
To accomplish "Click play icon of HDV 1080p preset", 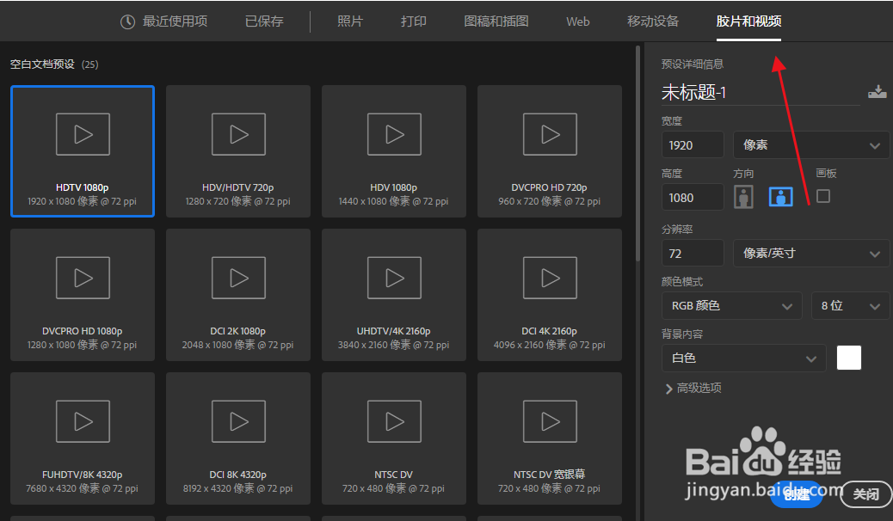I will click(x=394, y=134).
